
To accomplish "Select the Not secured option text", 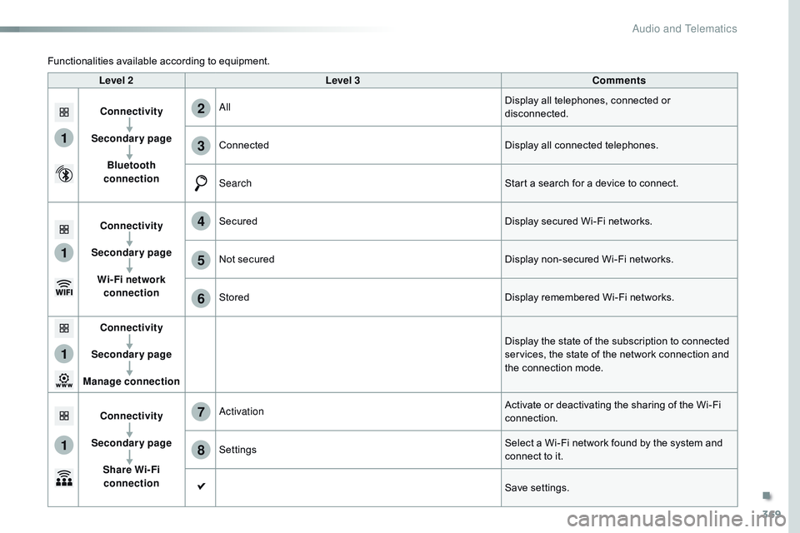I will [x=247, y=260].
